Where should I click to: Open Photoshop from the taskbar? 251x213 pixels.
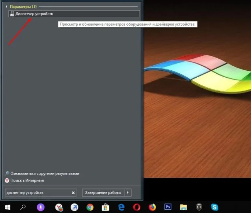(x=168, y=207)
